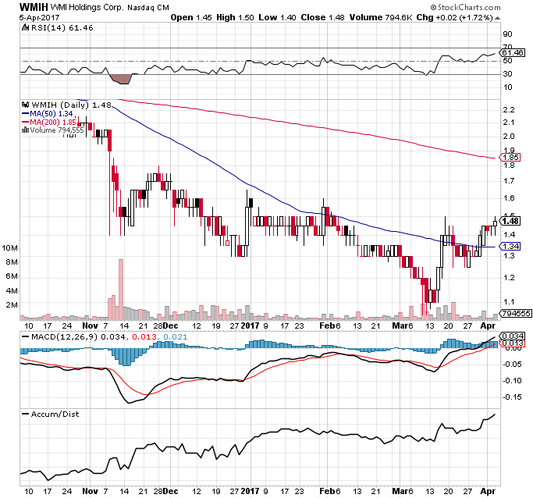Click the 2M volume axis label
The width and height of the screenshot is (533, 498).
click(x=12, y=305)
